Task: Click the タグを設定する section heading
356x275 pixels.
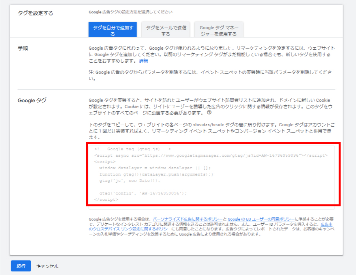Action: point(36,13)
